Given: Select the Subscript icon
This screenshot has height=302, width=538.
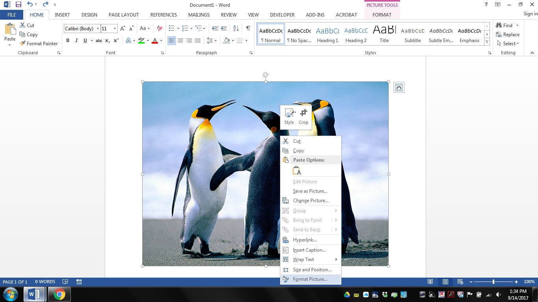Looking at the screenshot, I should click(x=107, y=41).
